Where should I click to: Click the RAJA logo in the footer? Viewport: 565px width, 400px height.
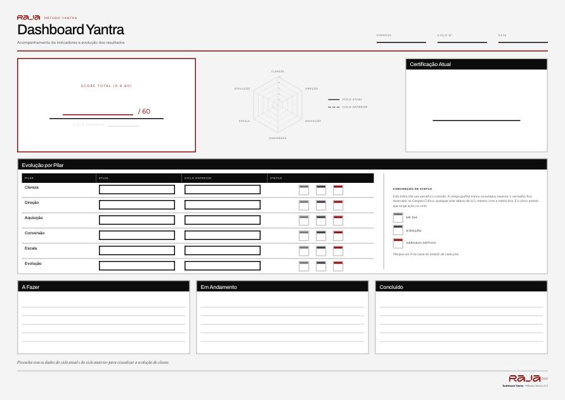coord(524,378)
